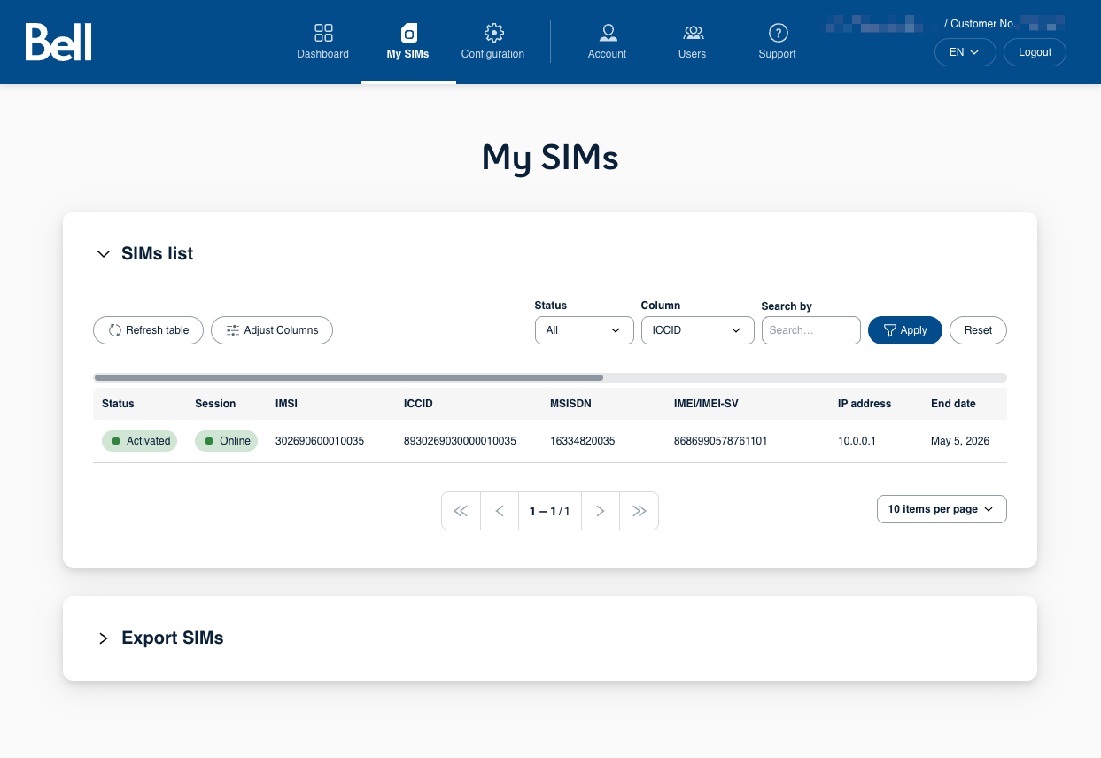
Task: Open the Configuration gear icon
Action: [492, 32]
